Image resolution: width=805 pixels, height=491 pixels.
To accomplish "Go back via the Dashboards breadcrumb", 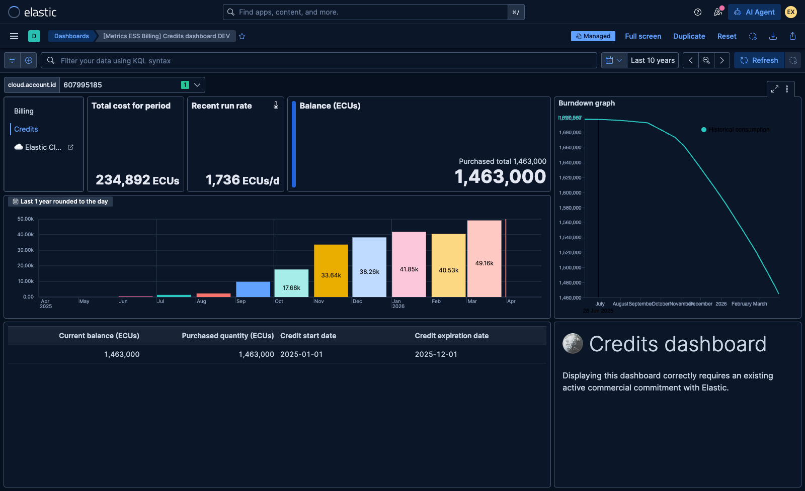I will [71, 36].
